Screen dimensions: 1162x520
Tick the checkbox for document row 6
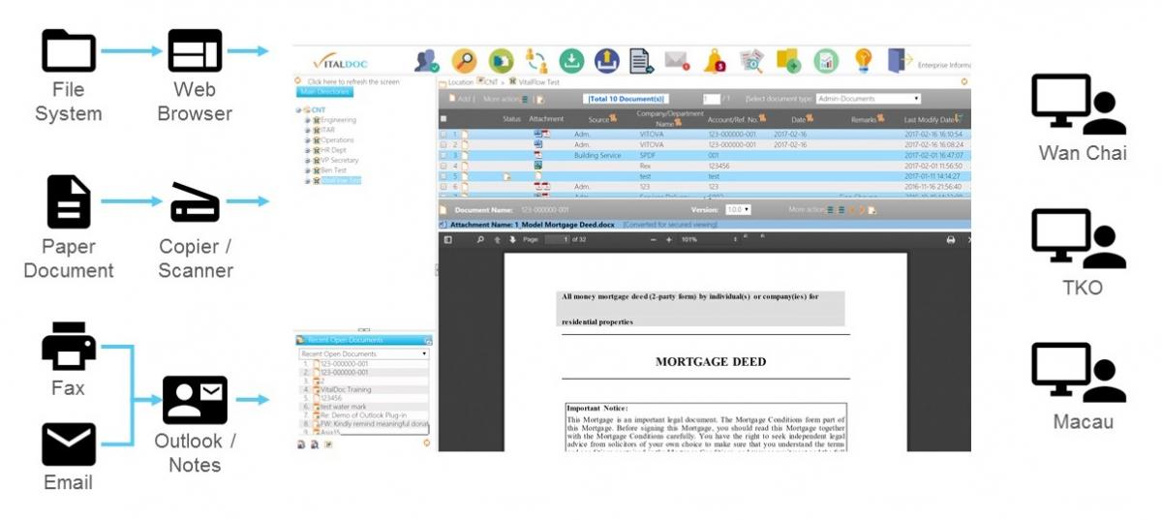click(x=443, y=186)
